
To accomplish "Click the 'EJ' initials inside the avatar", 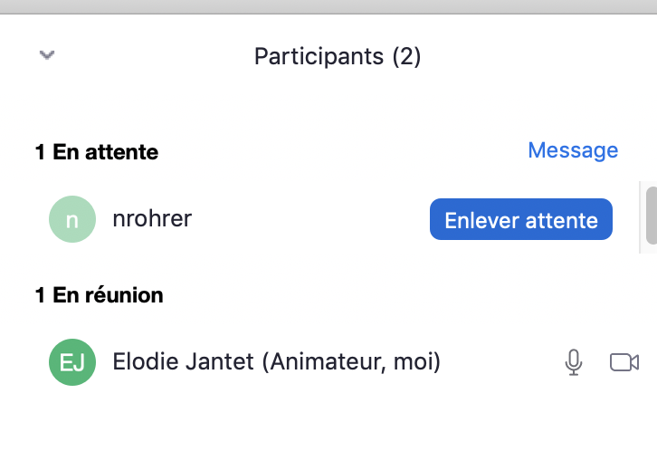I will (71, 362).
